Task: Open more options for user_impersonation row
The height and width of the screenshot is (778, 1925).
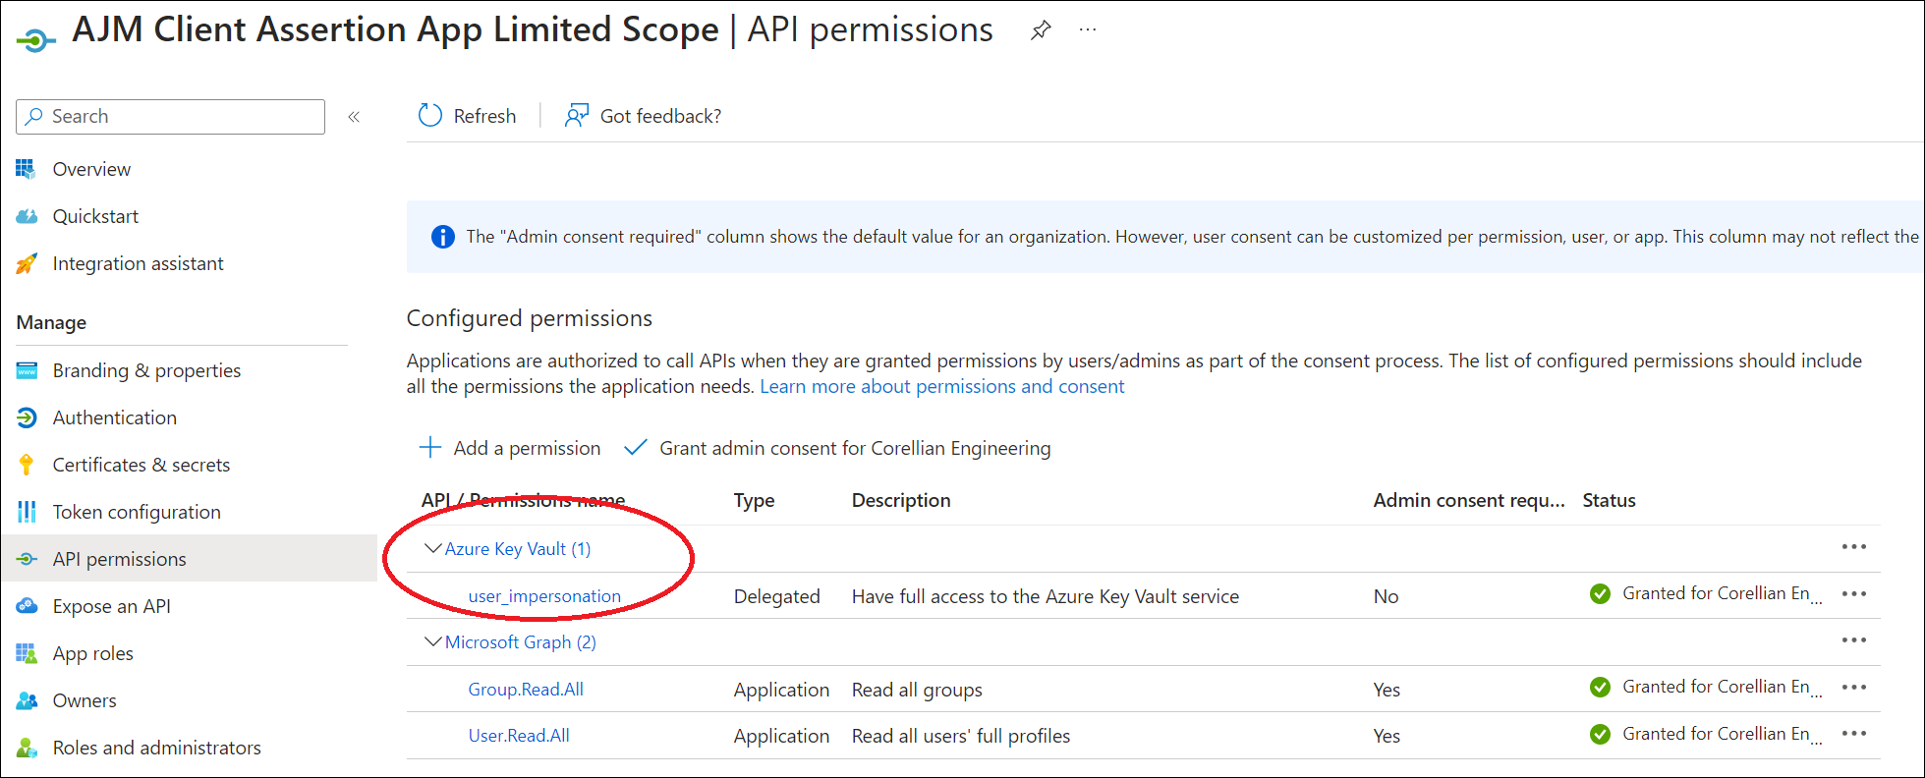Action: point(1853,594)
